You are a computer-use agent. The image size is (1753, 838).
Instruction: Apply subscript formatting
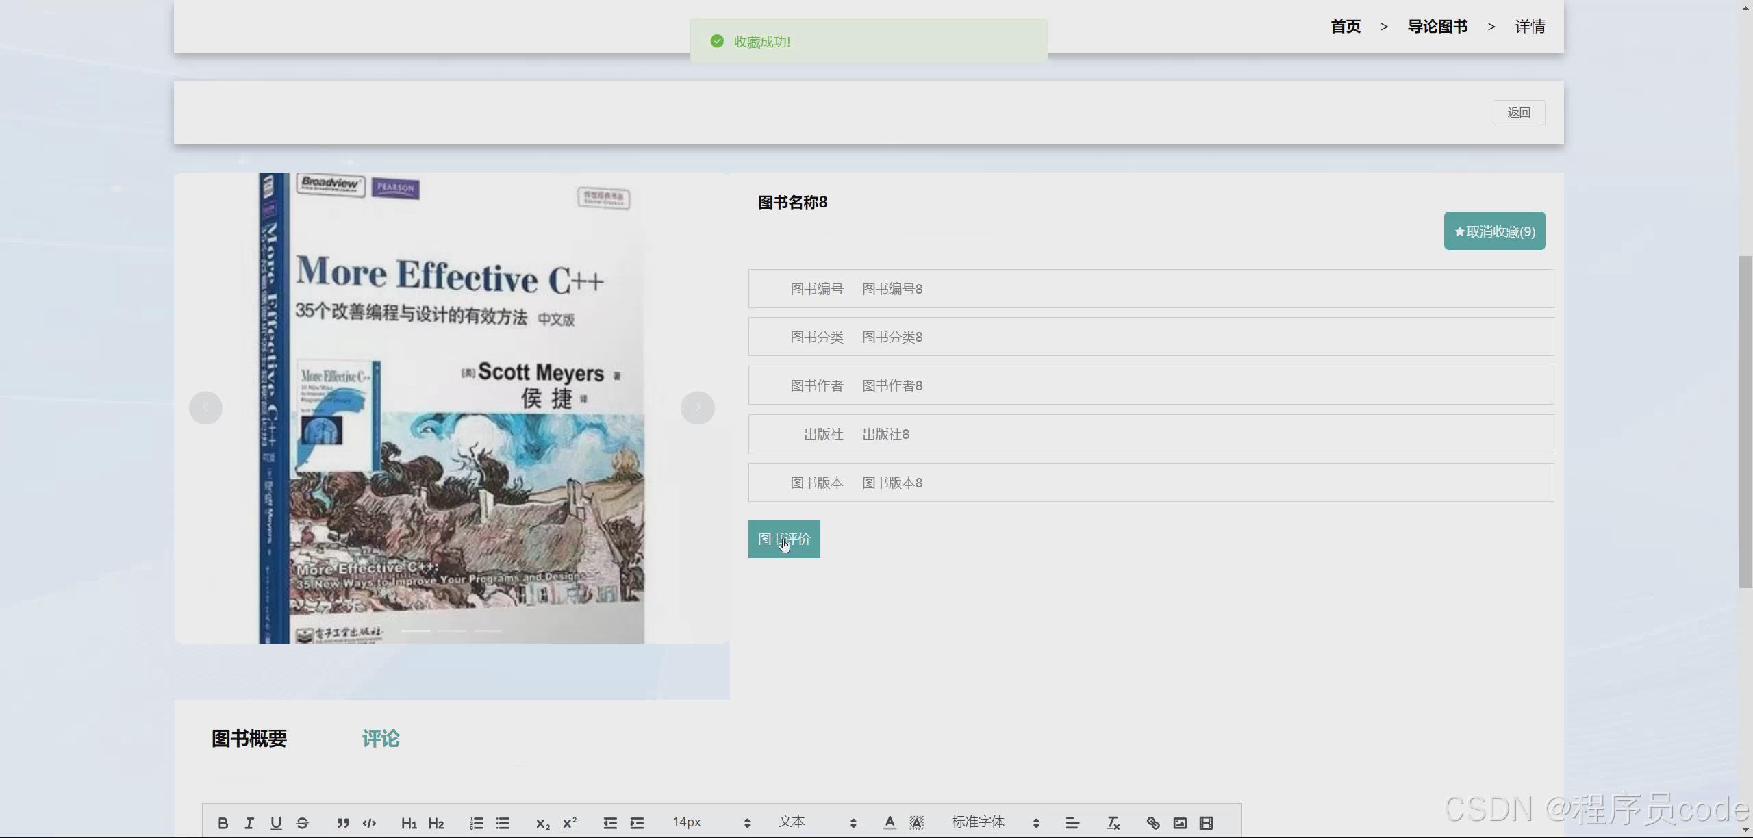[x=542, y=823]
